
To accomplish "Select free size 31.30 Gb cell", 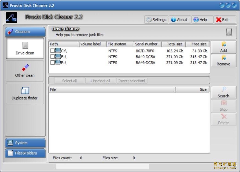I will (200, 51).
